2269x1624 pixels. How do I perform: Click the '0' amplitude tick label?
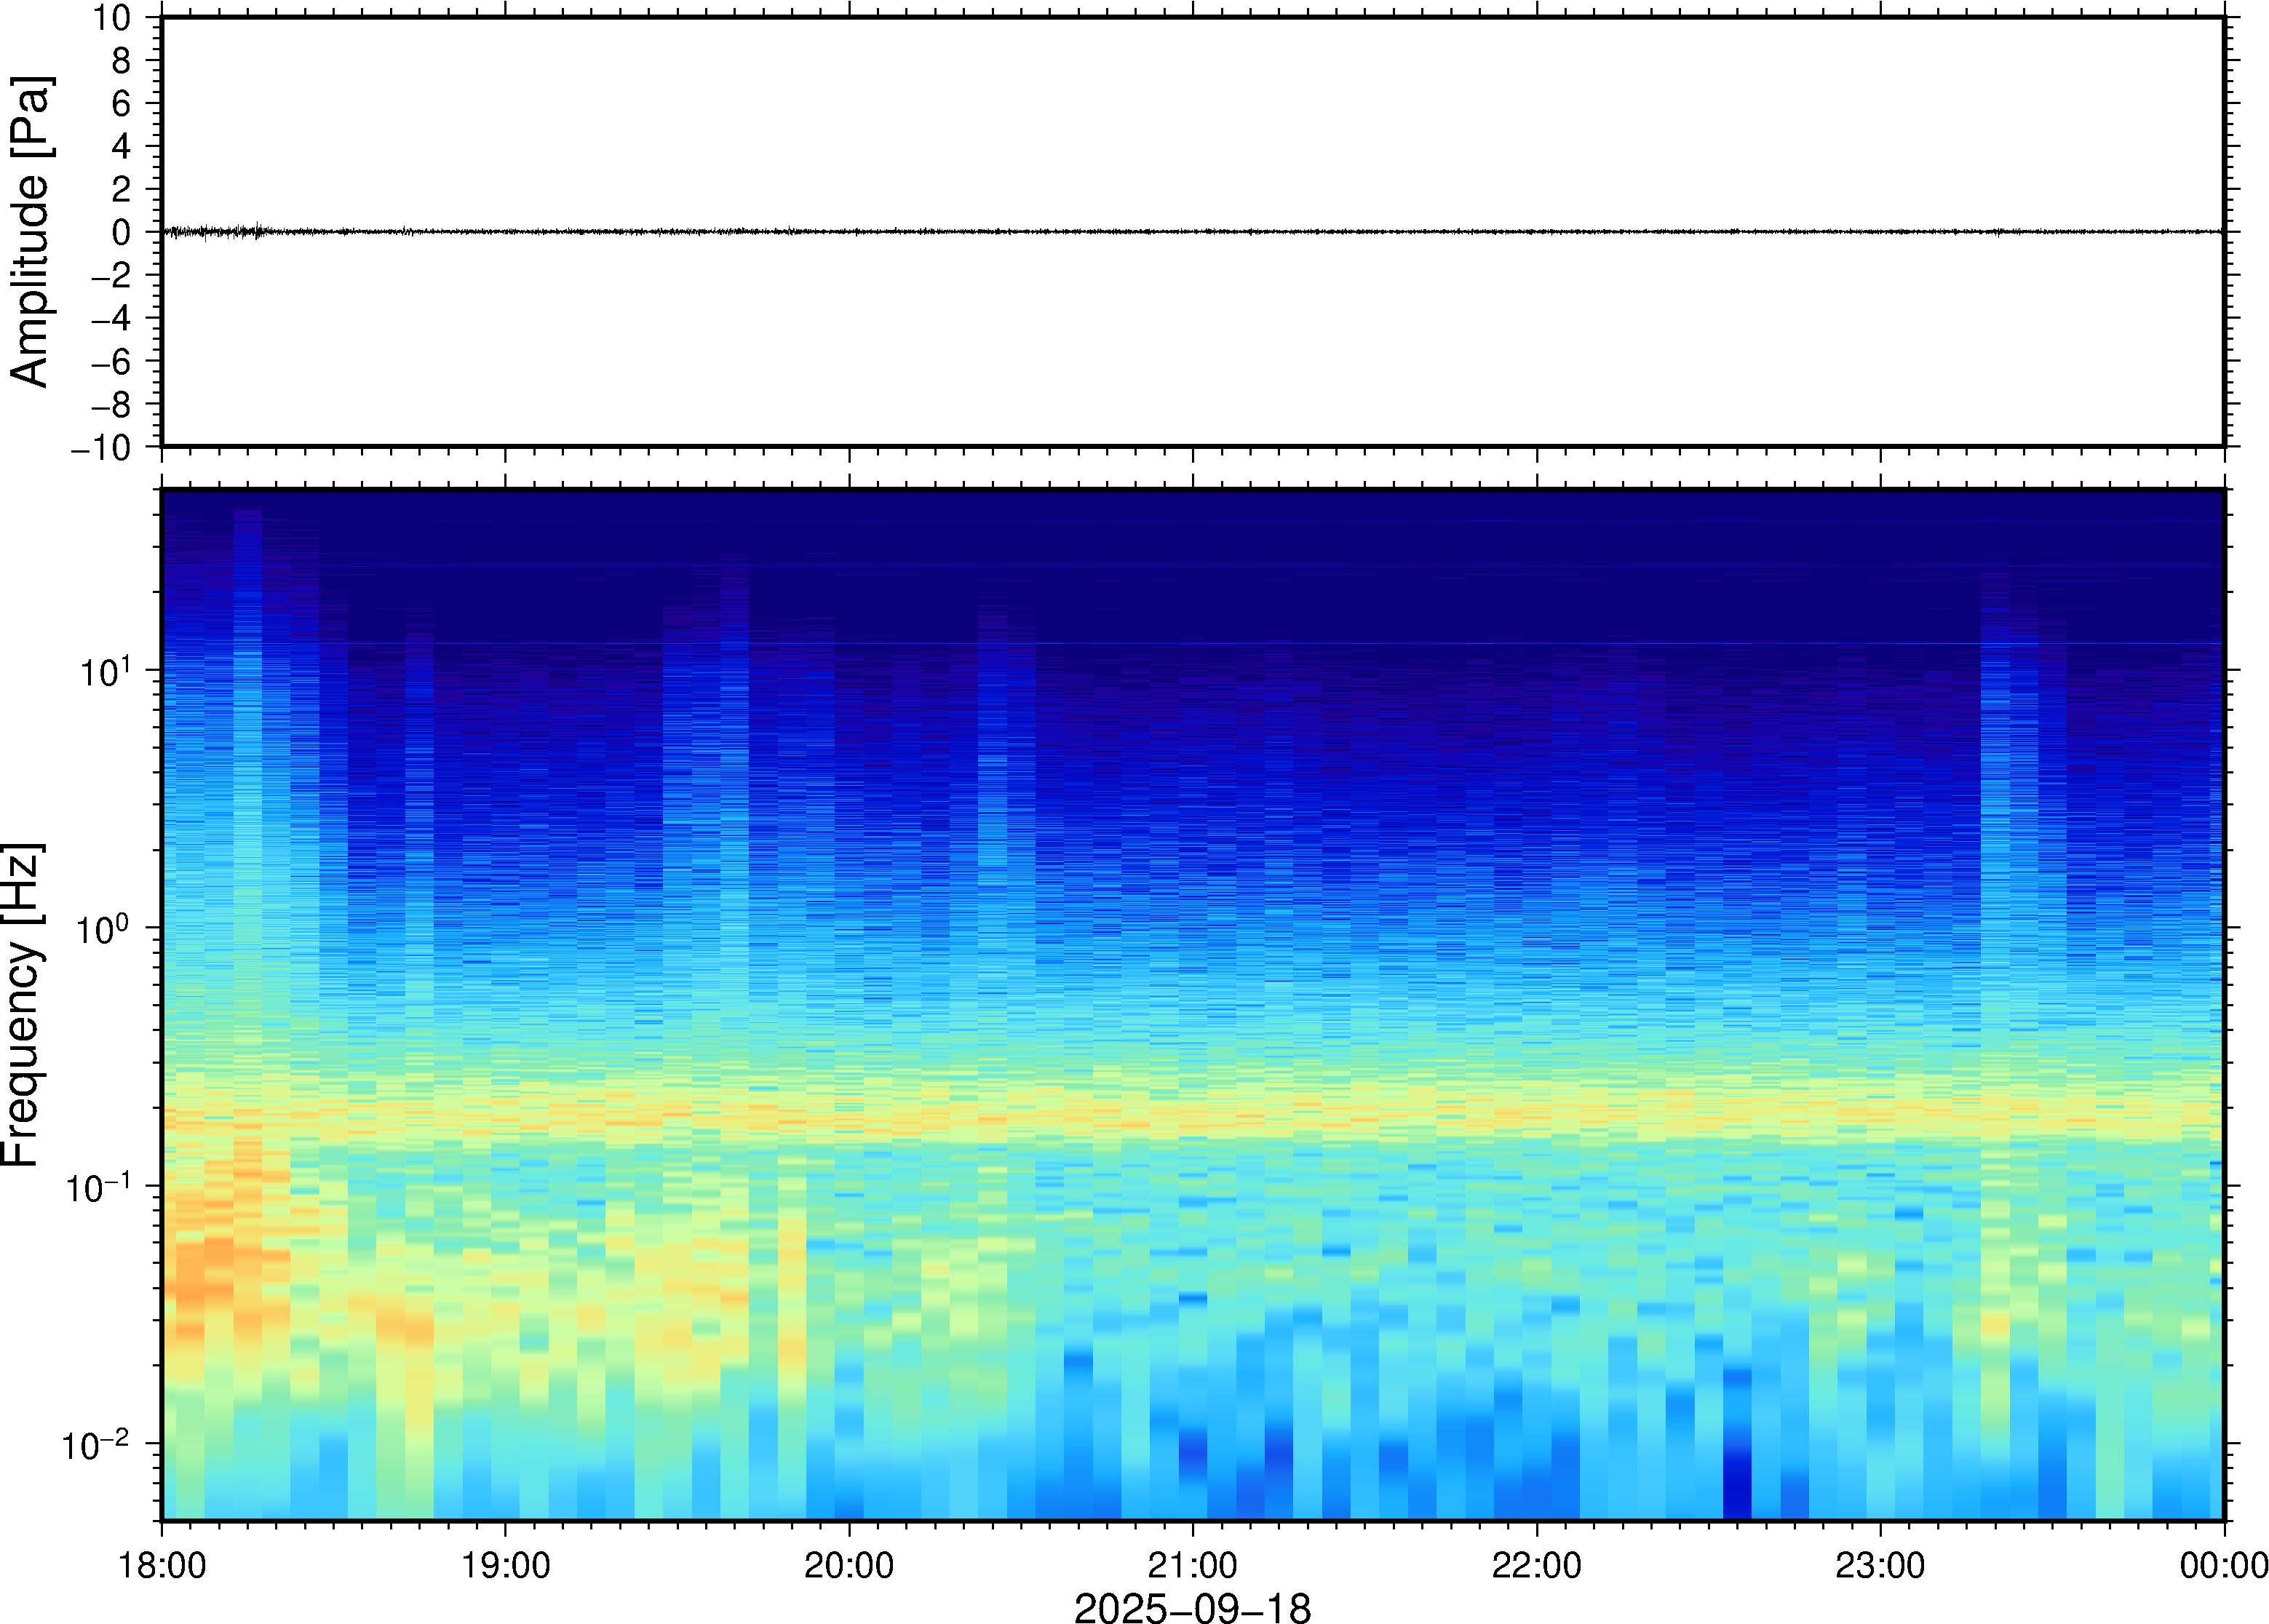pos(122,232)
